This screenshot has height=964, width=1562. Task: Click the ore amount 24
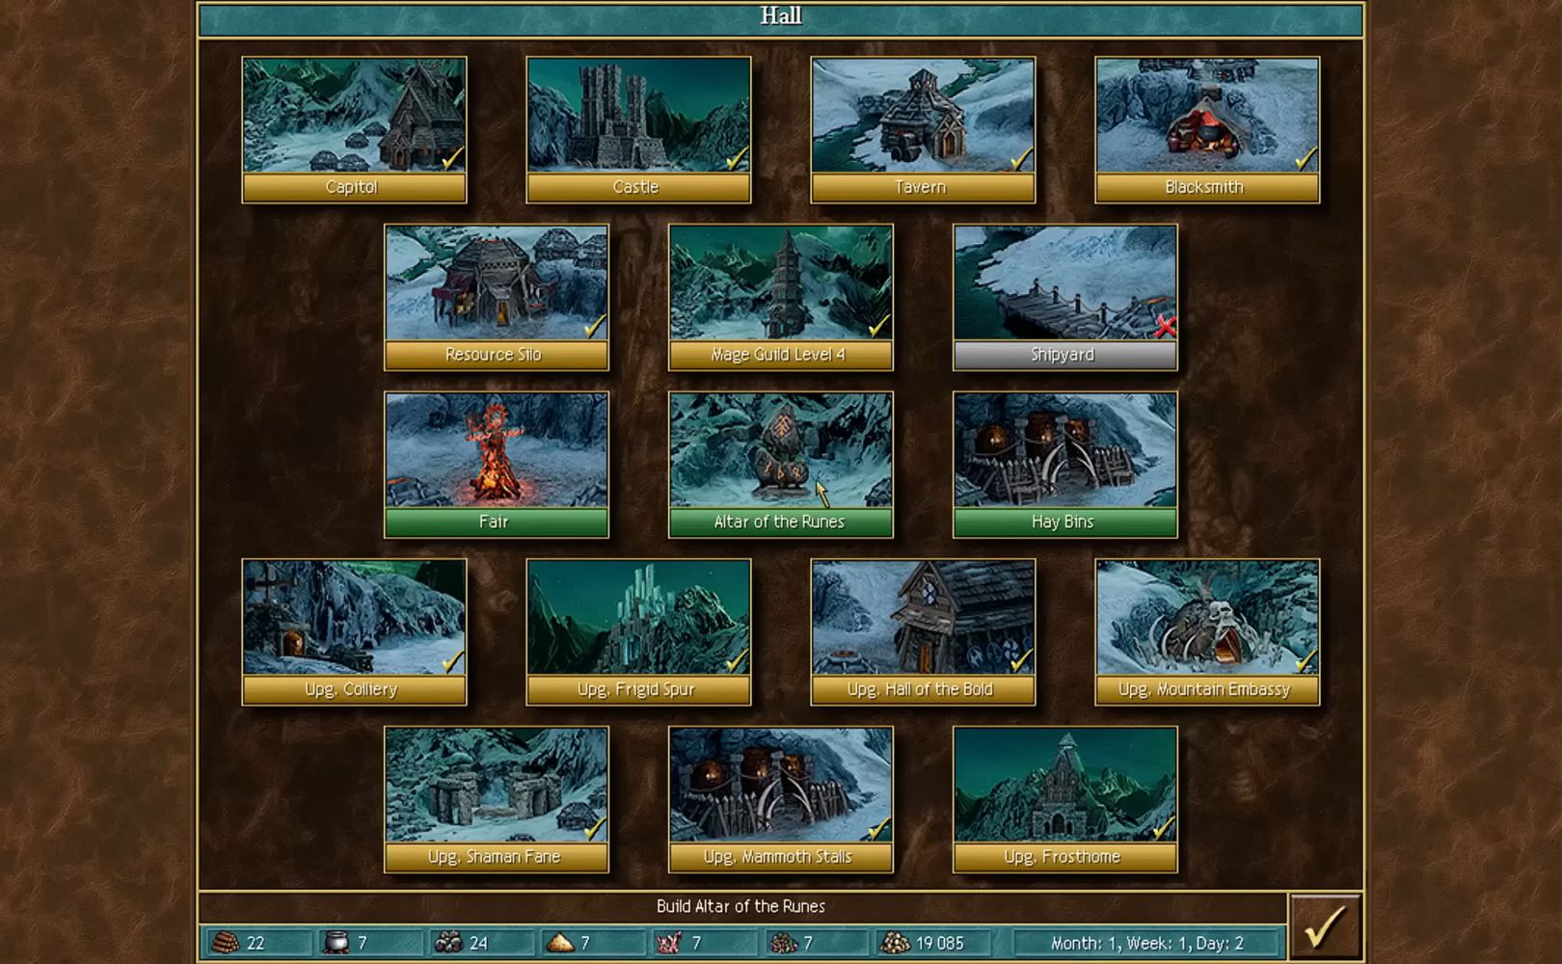point(478,944)
